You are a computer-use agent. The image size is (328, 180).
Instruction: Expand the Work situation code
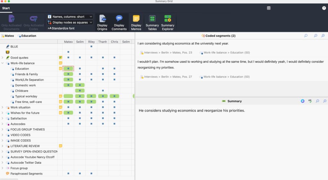[x=3, y=107]
